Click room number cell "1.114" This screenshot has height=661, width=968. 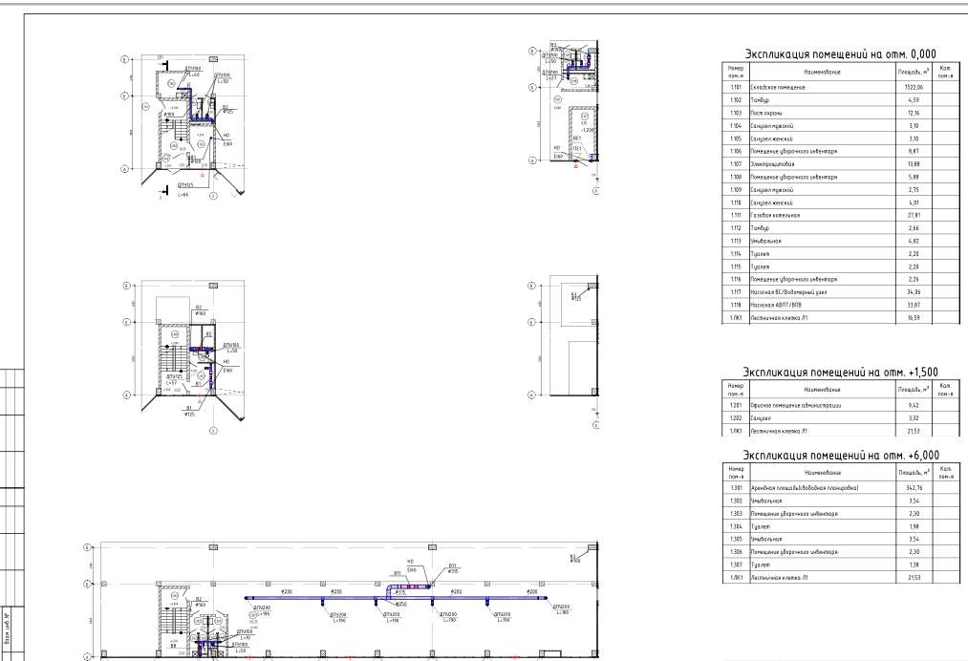point(736,254)
